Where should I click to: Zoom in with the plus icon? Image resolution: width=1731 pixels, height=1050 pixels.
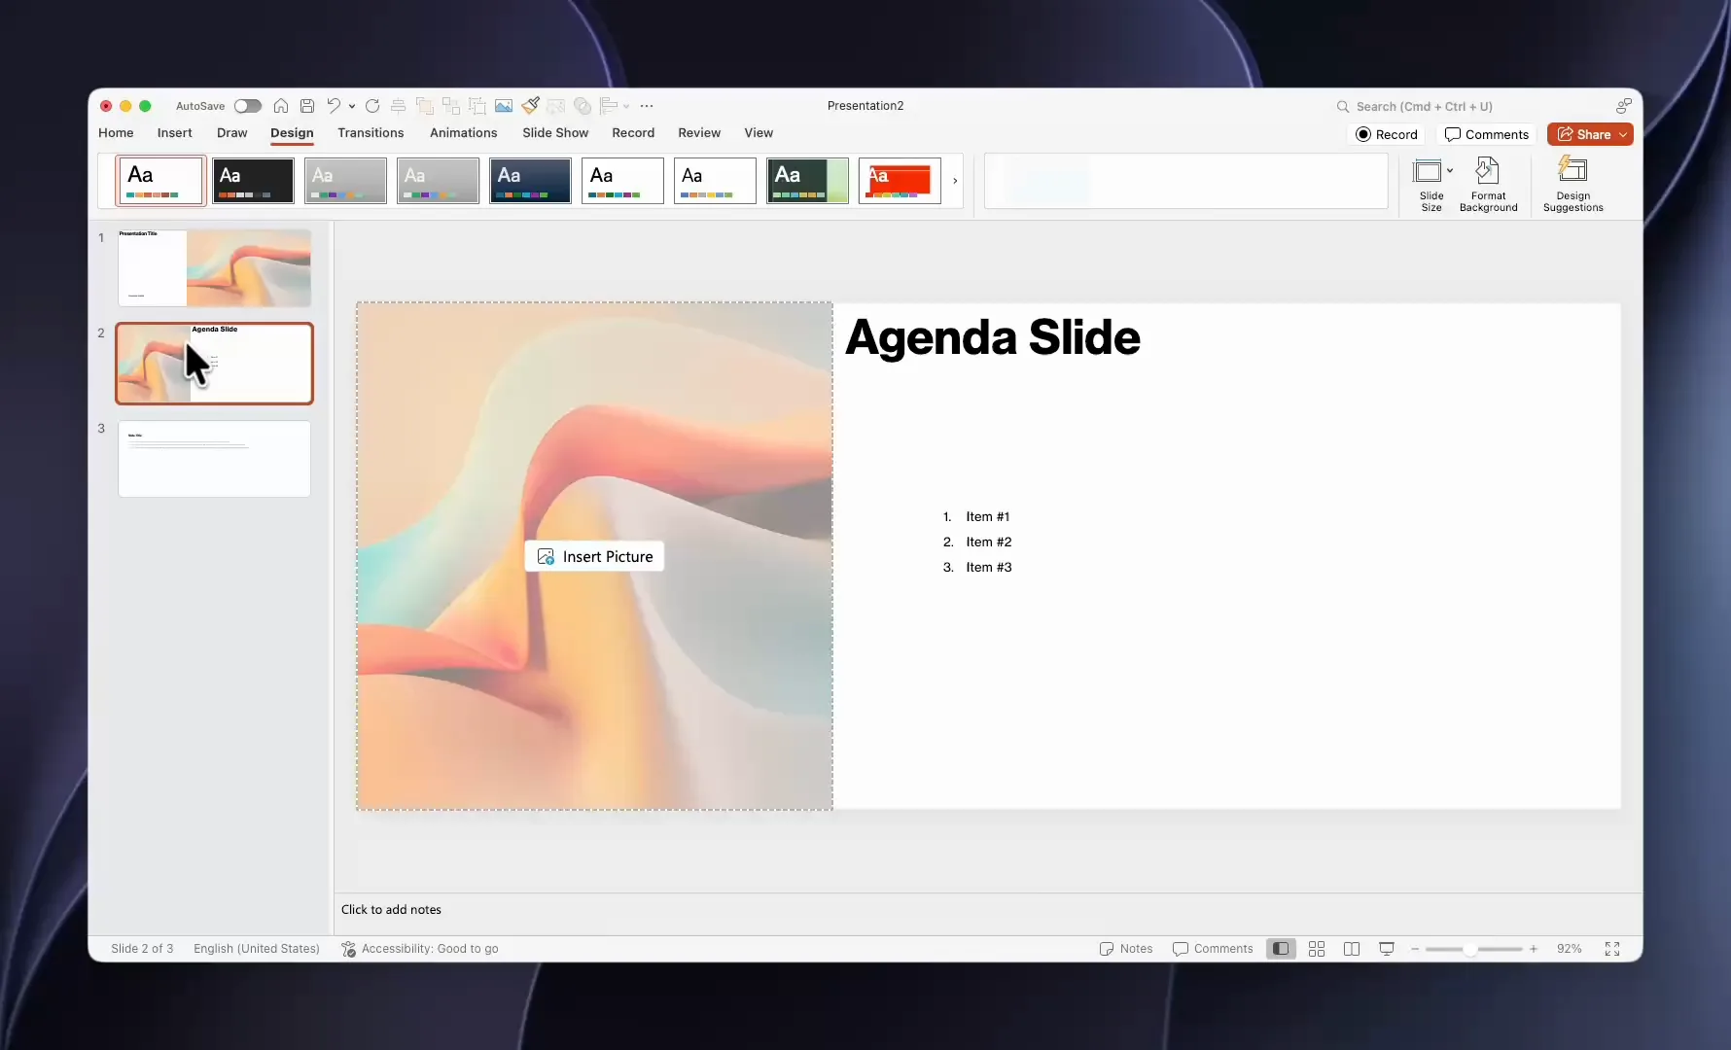pyautogui.click(x=1534, y=949)
